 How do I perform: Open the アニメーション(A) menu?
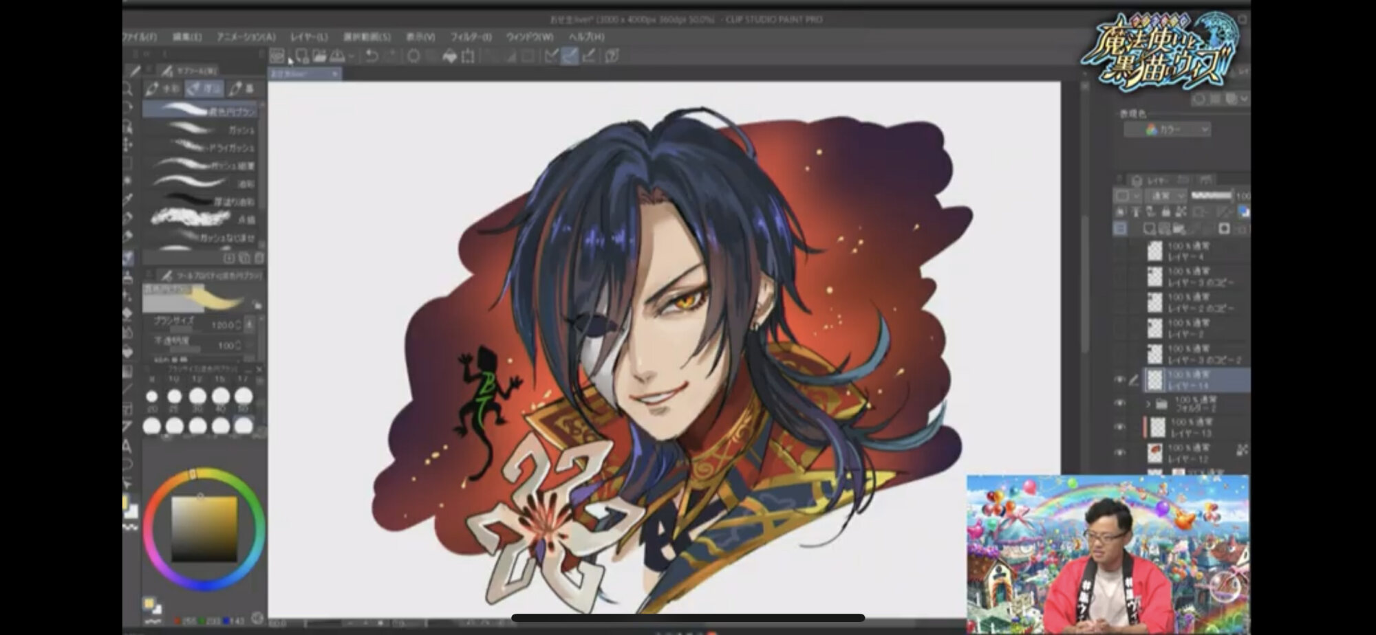[x=246, y=36]
